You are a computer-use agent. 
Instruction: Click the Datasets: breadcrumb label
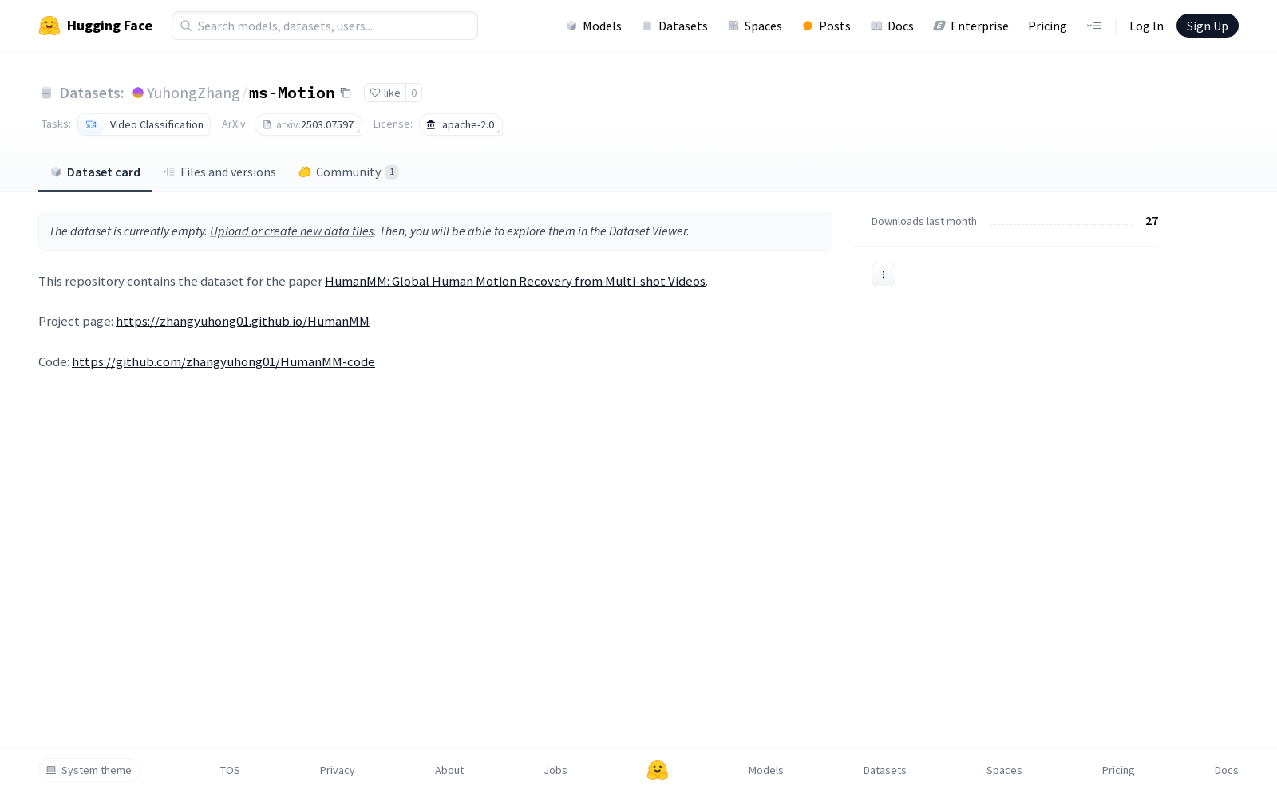[92, 93]
